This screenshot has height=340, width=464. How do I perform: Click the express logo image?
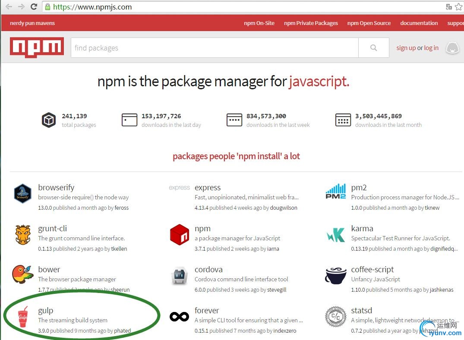(179, 188)
